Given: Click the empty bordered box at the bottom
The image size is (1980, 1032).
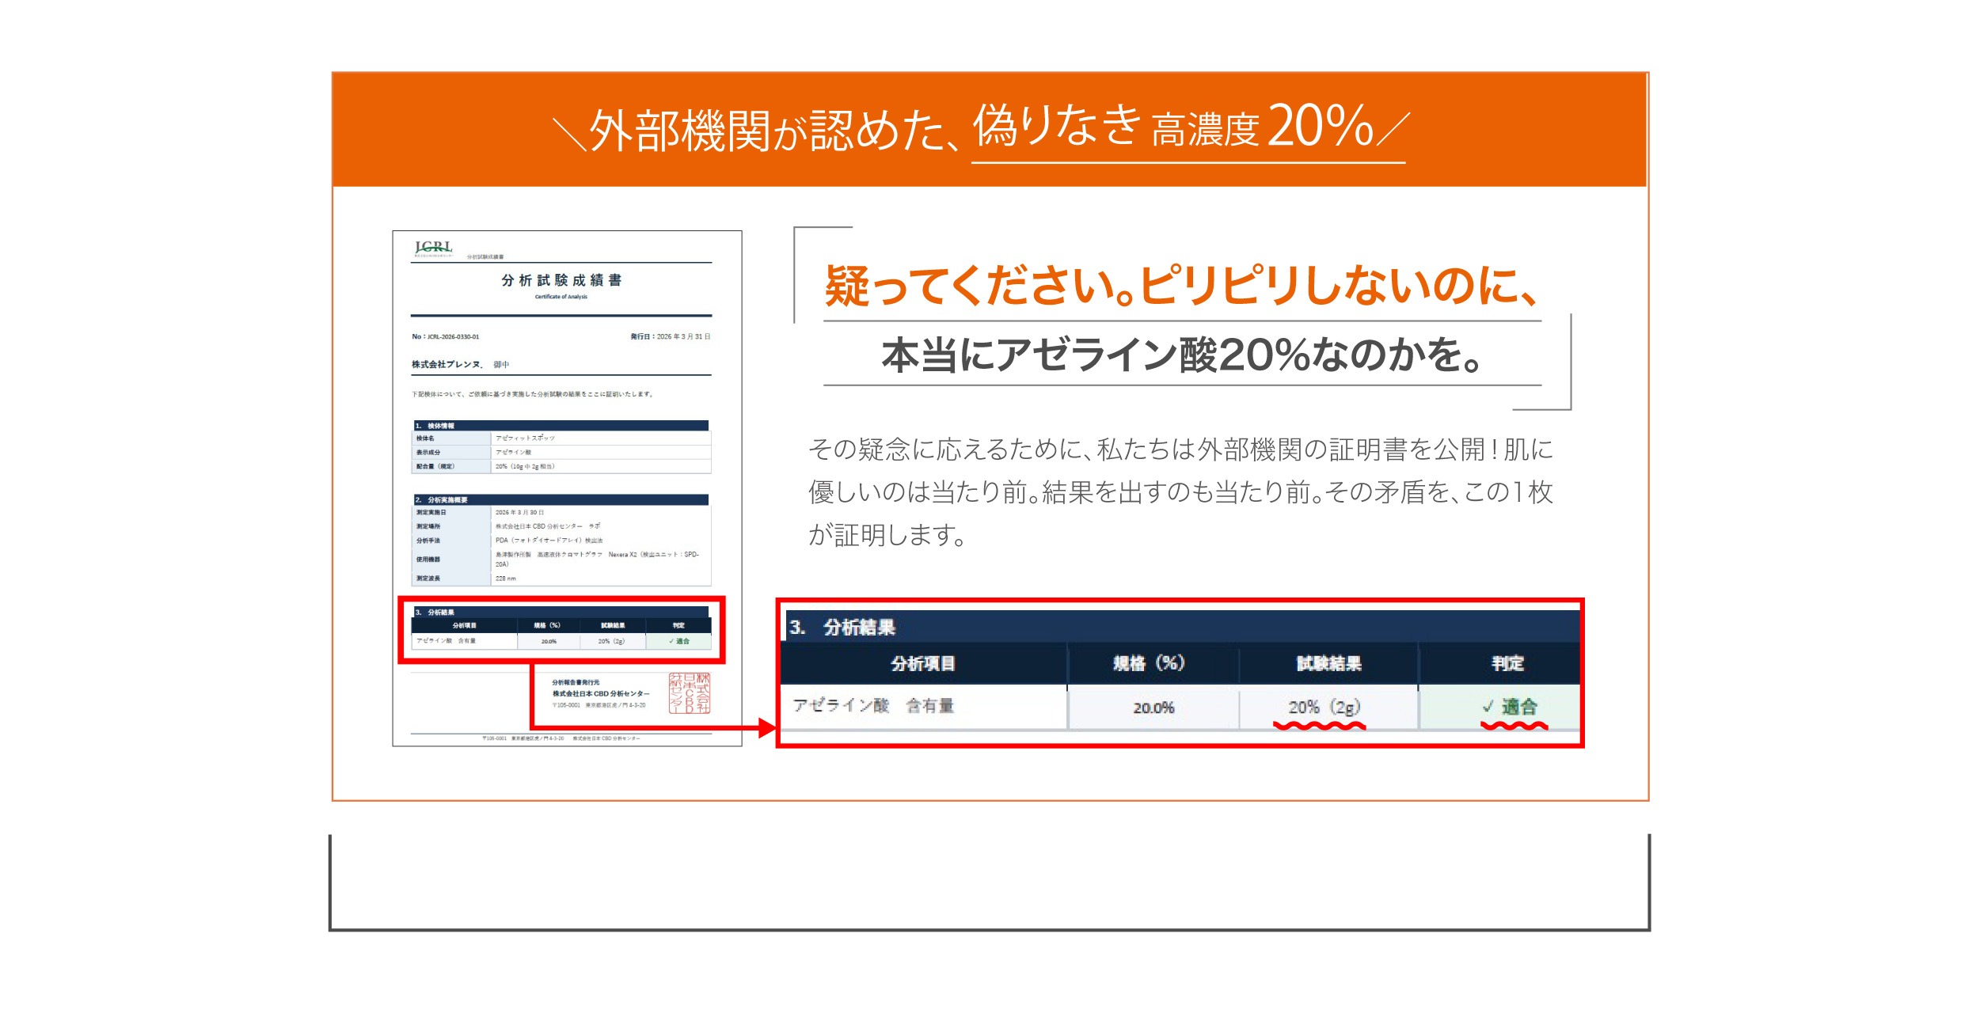Looking at the screenshot, I should [990, 882].
